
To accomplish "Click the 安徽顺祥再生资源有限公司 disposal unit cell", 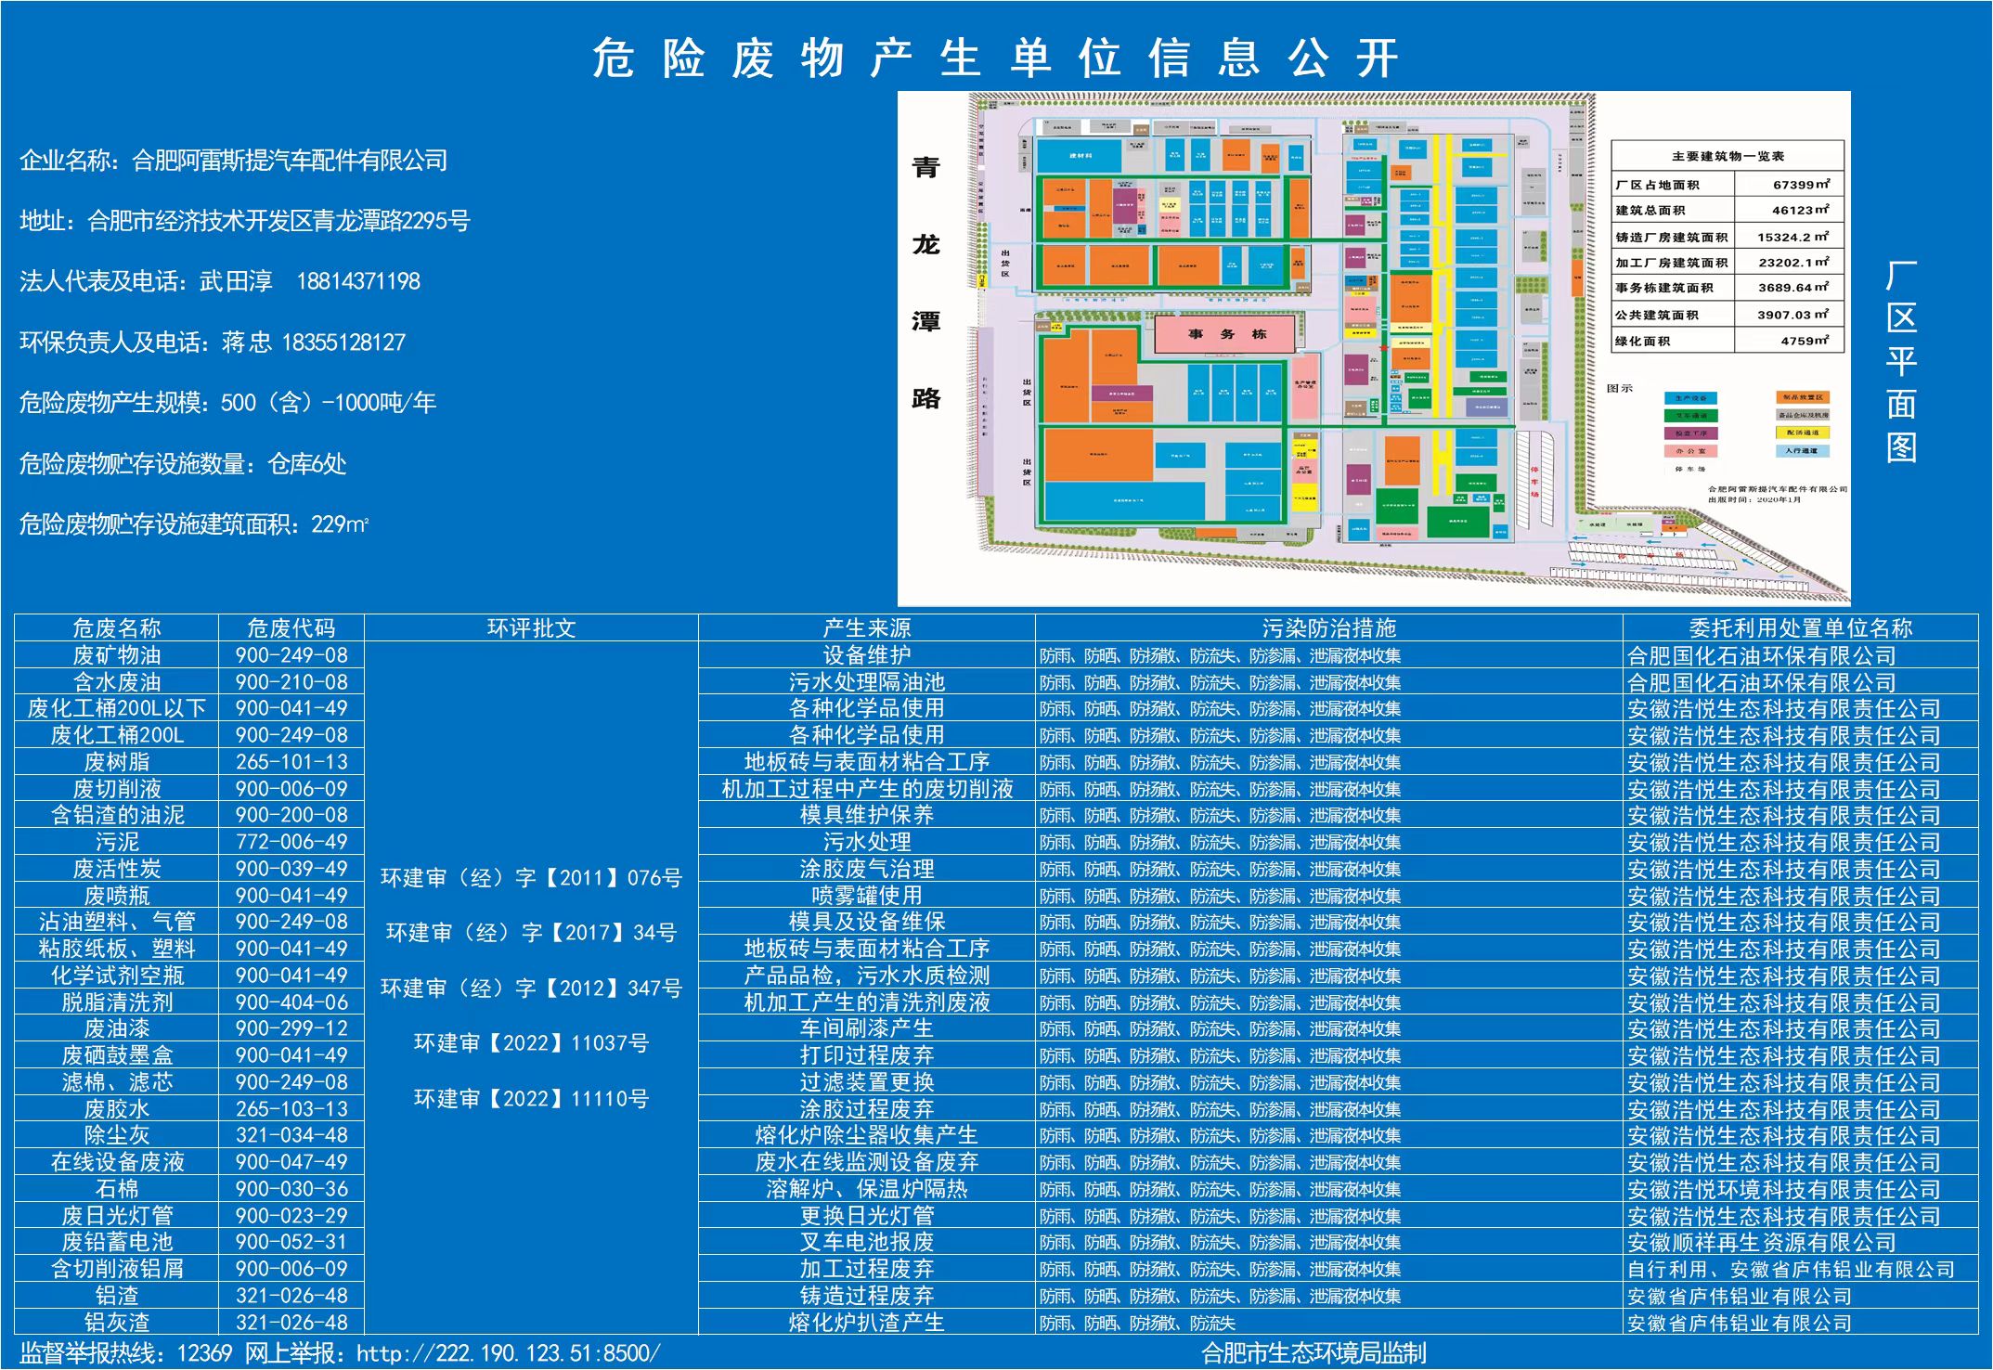I will (x=1761, y=1243).
